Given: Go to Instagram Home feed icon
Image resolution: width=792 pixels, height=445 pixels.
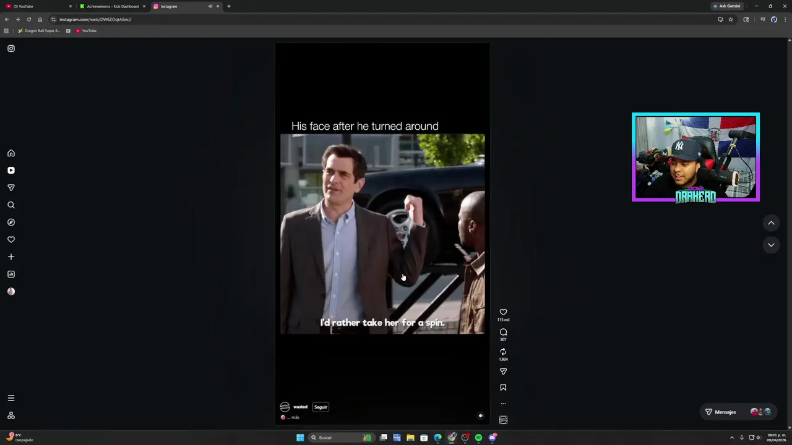Looking at the screenshot, I should 11,153.
